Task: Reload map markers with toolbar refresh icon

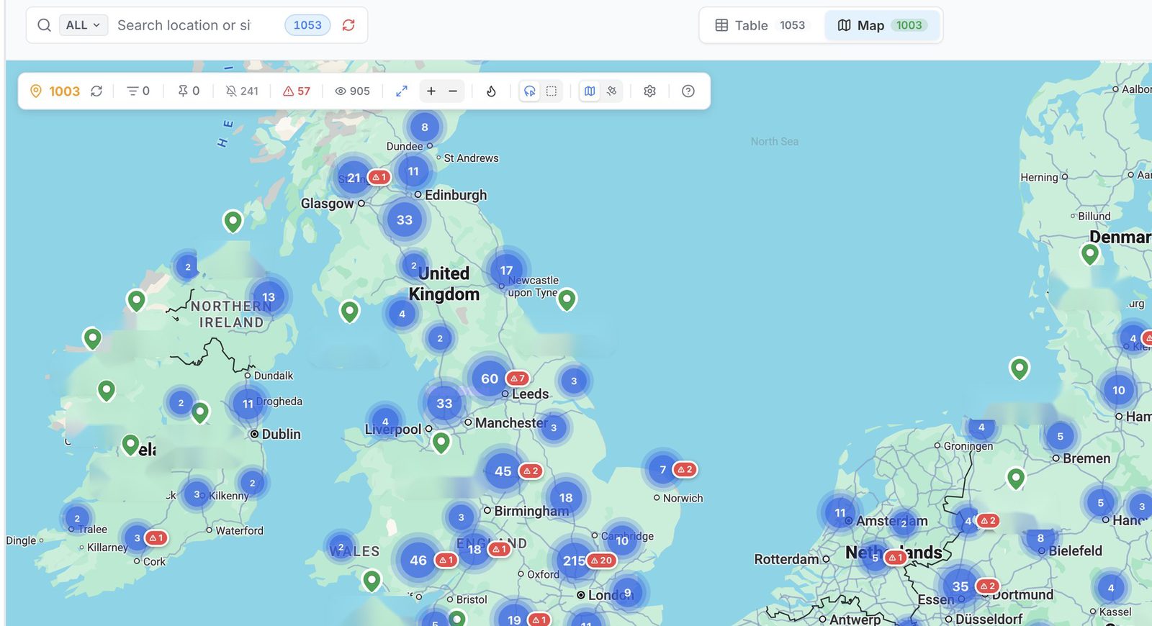Action: coord(96,91)
